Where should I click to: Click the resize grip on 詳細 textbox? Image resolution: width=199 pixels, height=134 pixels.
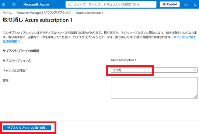point(196,97)
